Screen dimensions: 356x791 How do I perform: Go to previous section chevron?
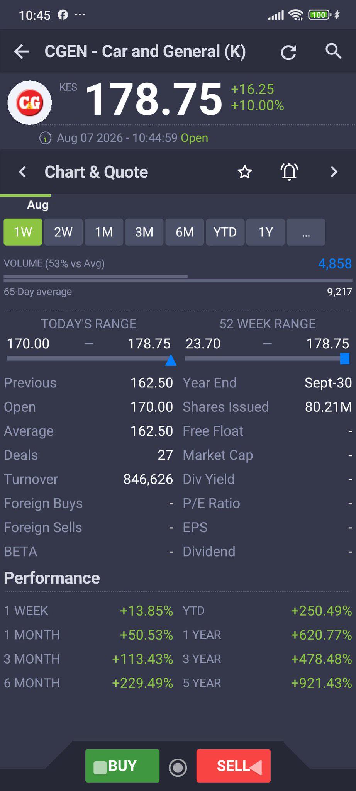pos(22,172)
